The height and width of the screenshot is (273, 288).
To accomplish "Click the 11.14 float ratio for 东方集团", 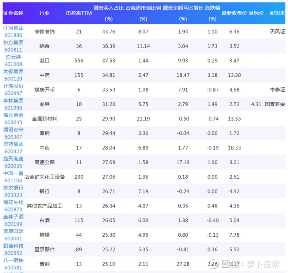I will pos(143,46).
